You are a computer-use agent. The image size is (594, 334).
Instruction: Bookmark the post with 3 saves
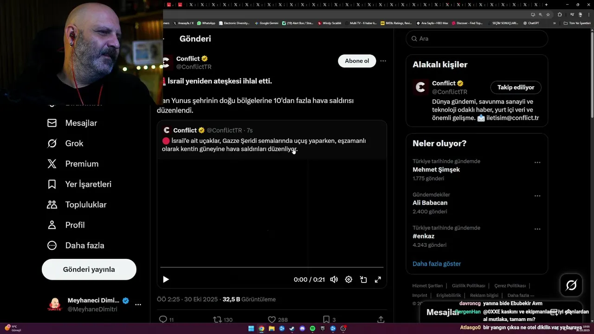326,320
